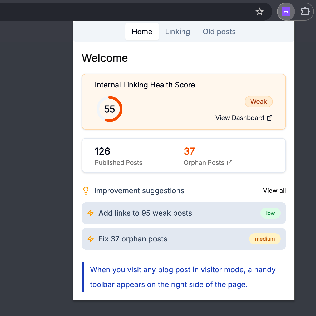The height and width of the screenshot is (316, 316).
Task: Open the Old posts tab
Action: tap(219, 32)
